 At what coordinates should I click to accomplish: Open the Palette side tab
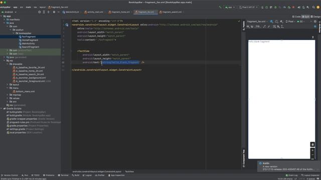click(x=244, y=25)
